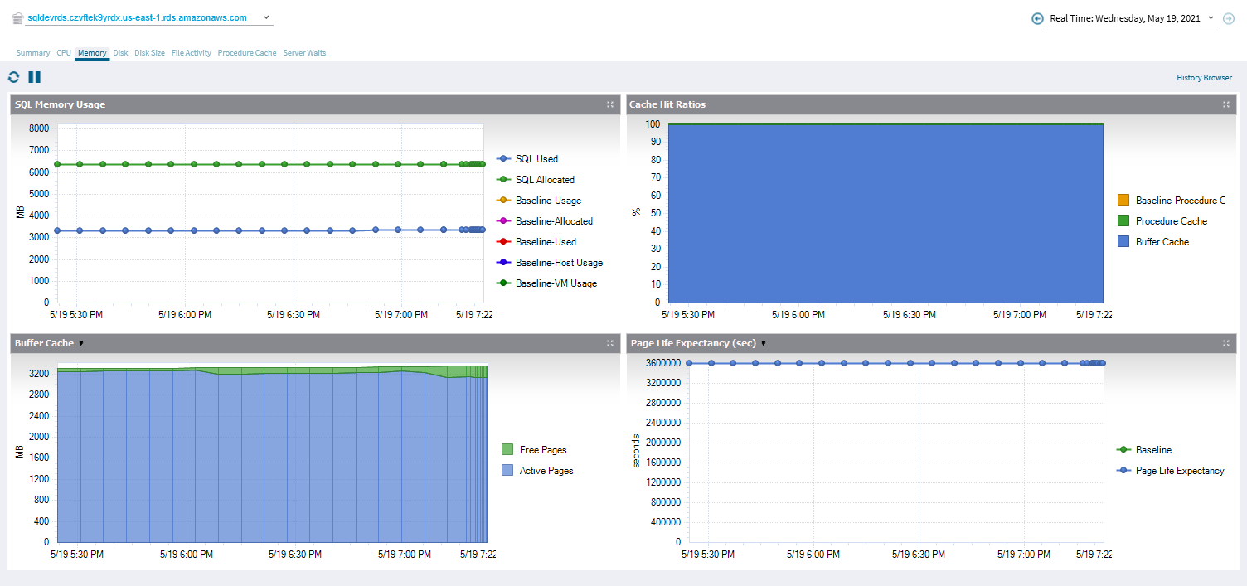Maximize the Cache Hit Ratios panel
Image resolution: width=1247 pixels, height=586 pixels.
point(1226,104)
